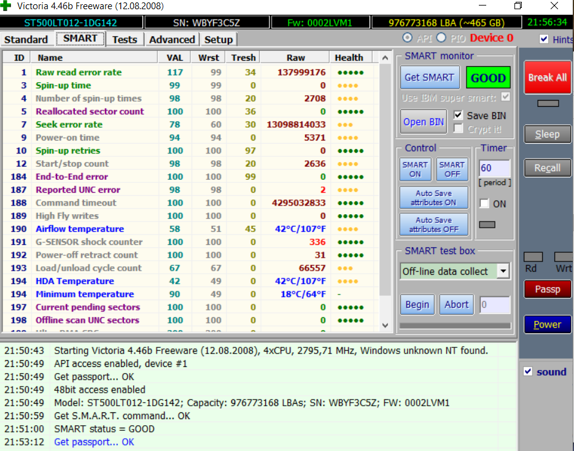The width and height of the screenshot is (574, 451).
Task: Minimize the Victoria window
Action: (x=483, y=6)
